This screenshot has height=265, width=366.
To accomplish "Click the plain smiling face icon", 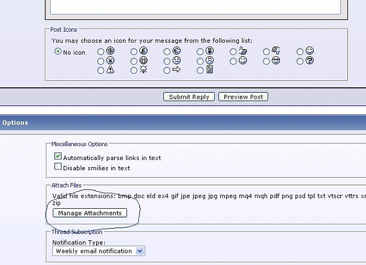I will [243, 60].
